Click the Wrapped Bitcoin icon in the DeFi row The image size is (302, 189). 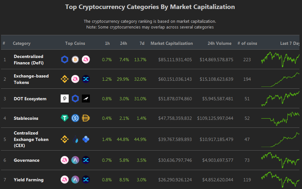coord(75,60)
